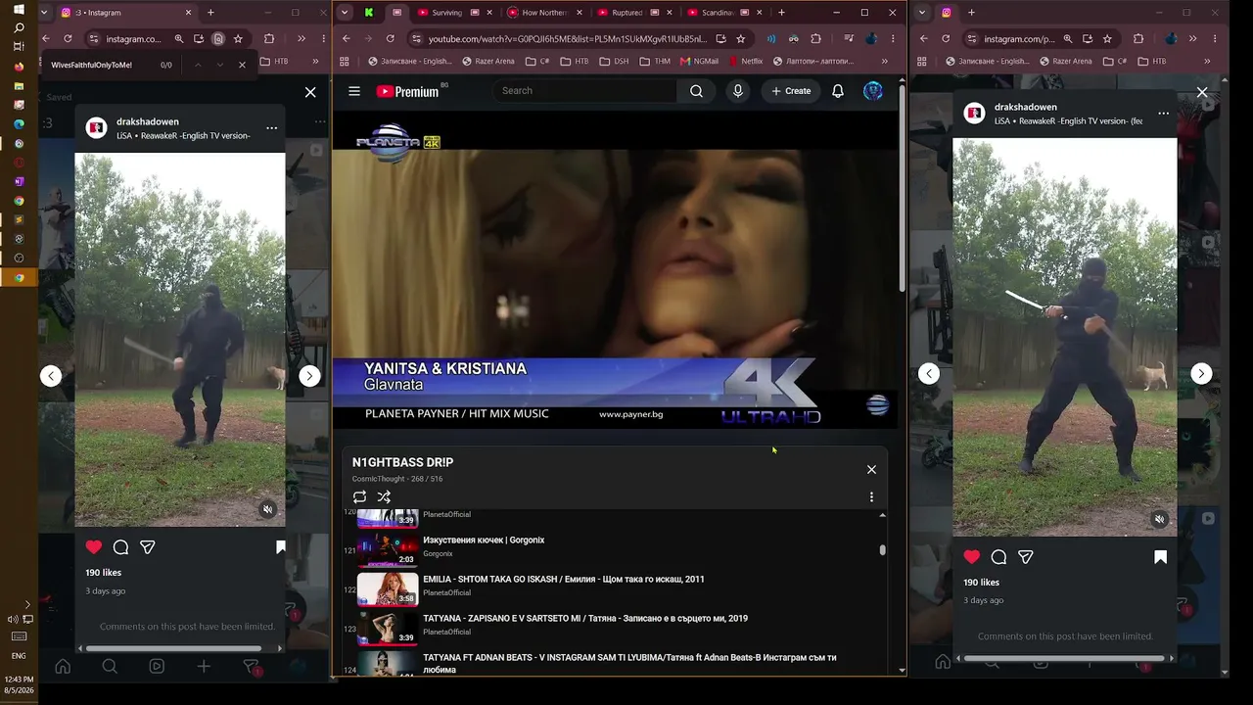Open tab search dropdown in right Instagram window
The image size is (1253, 705).
tap(922, 13)
